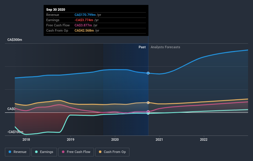Click the 2019 x-axis label

pyautogui.click(x=71, y=139)
